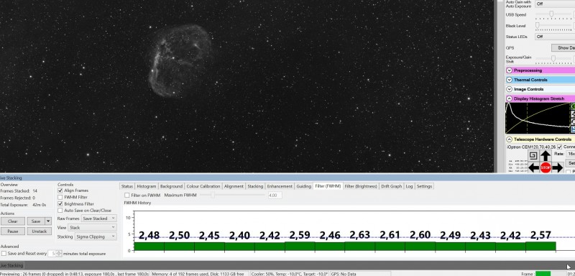Open the Background tab
575x276 pixels.
[171, 186]
